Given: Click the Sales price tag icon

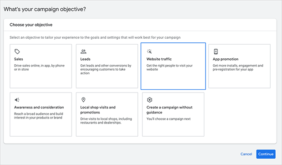Looking at the screenshot, I should coord(17,52).
